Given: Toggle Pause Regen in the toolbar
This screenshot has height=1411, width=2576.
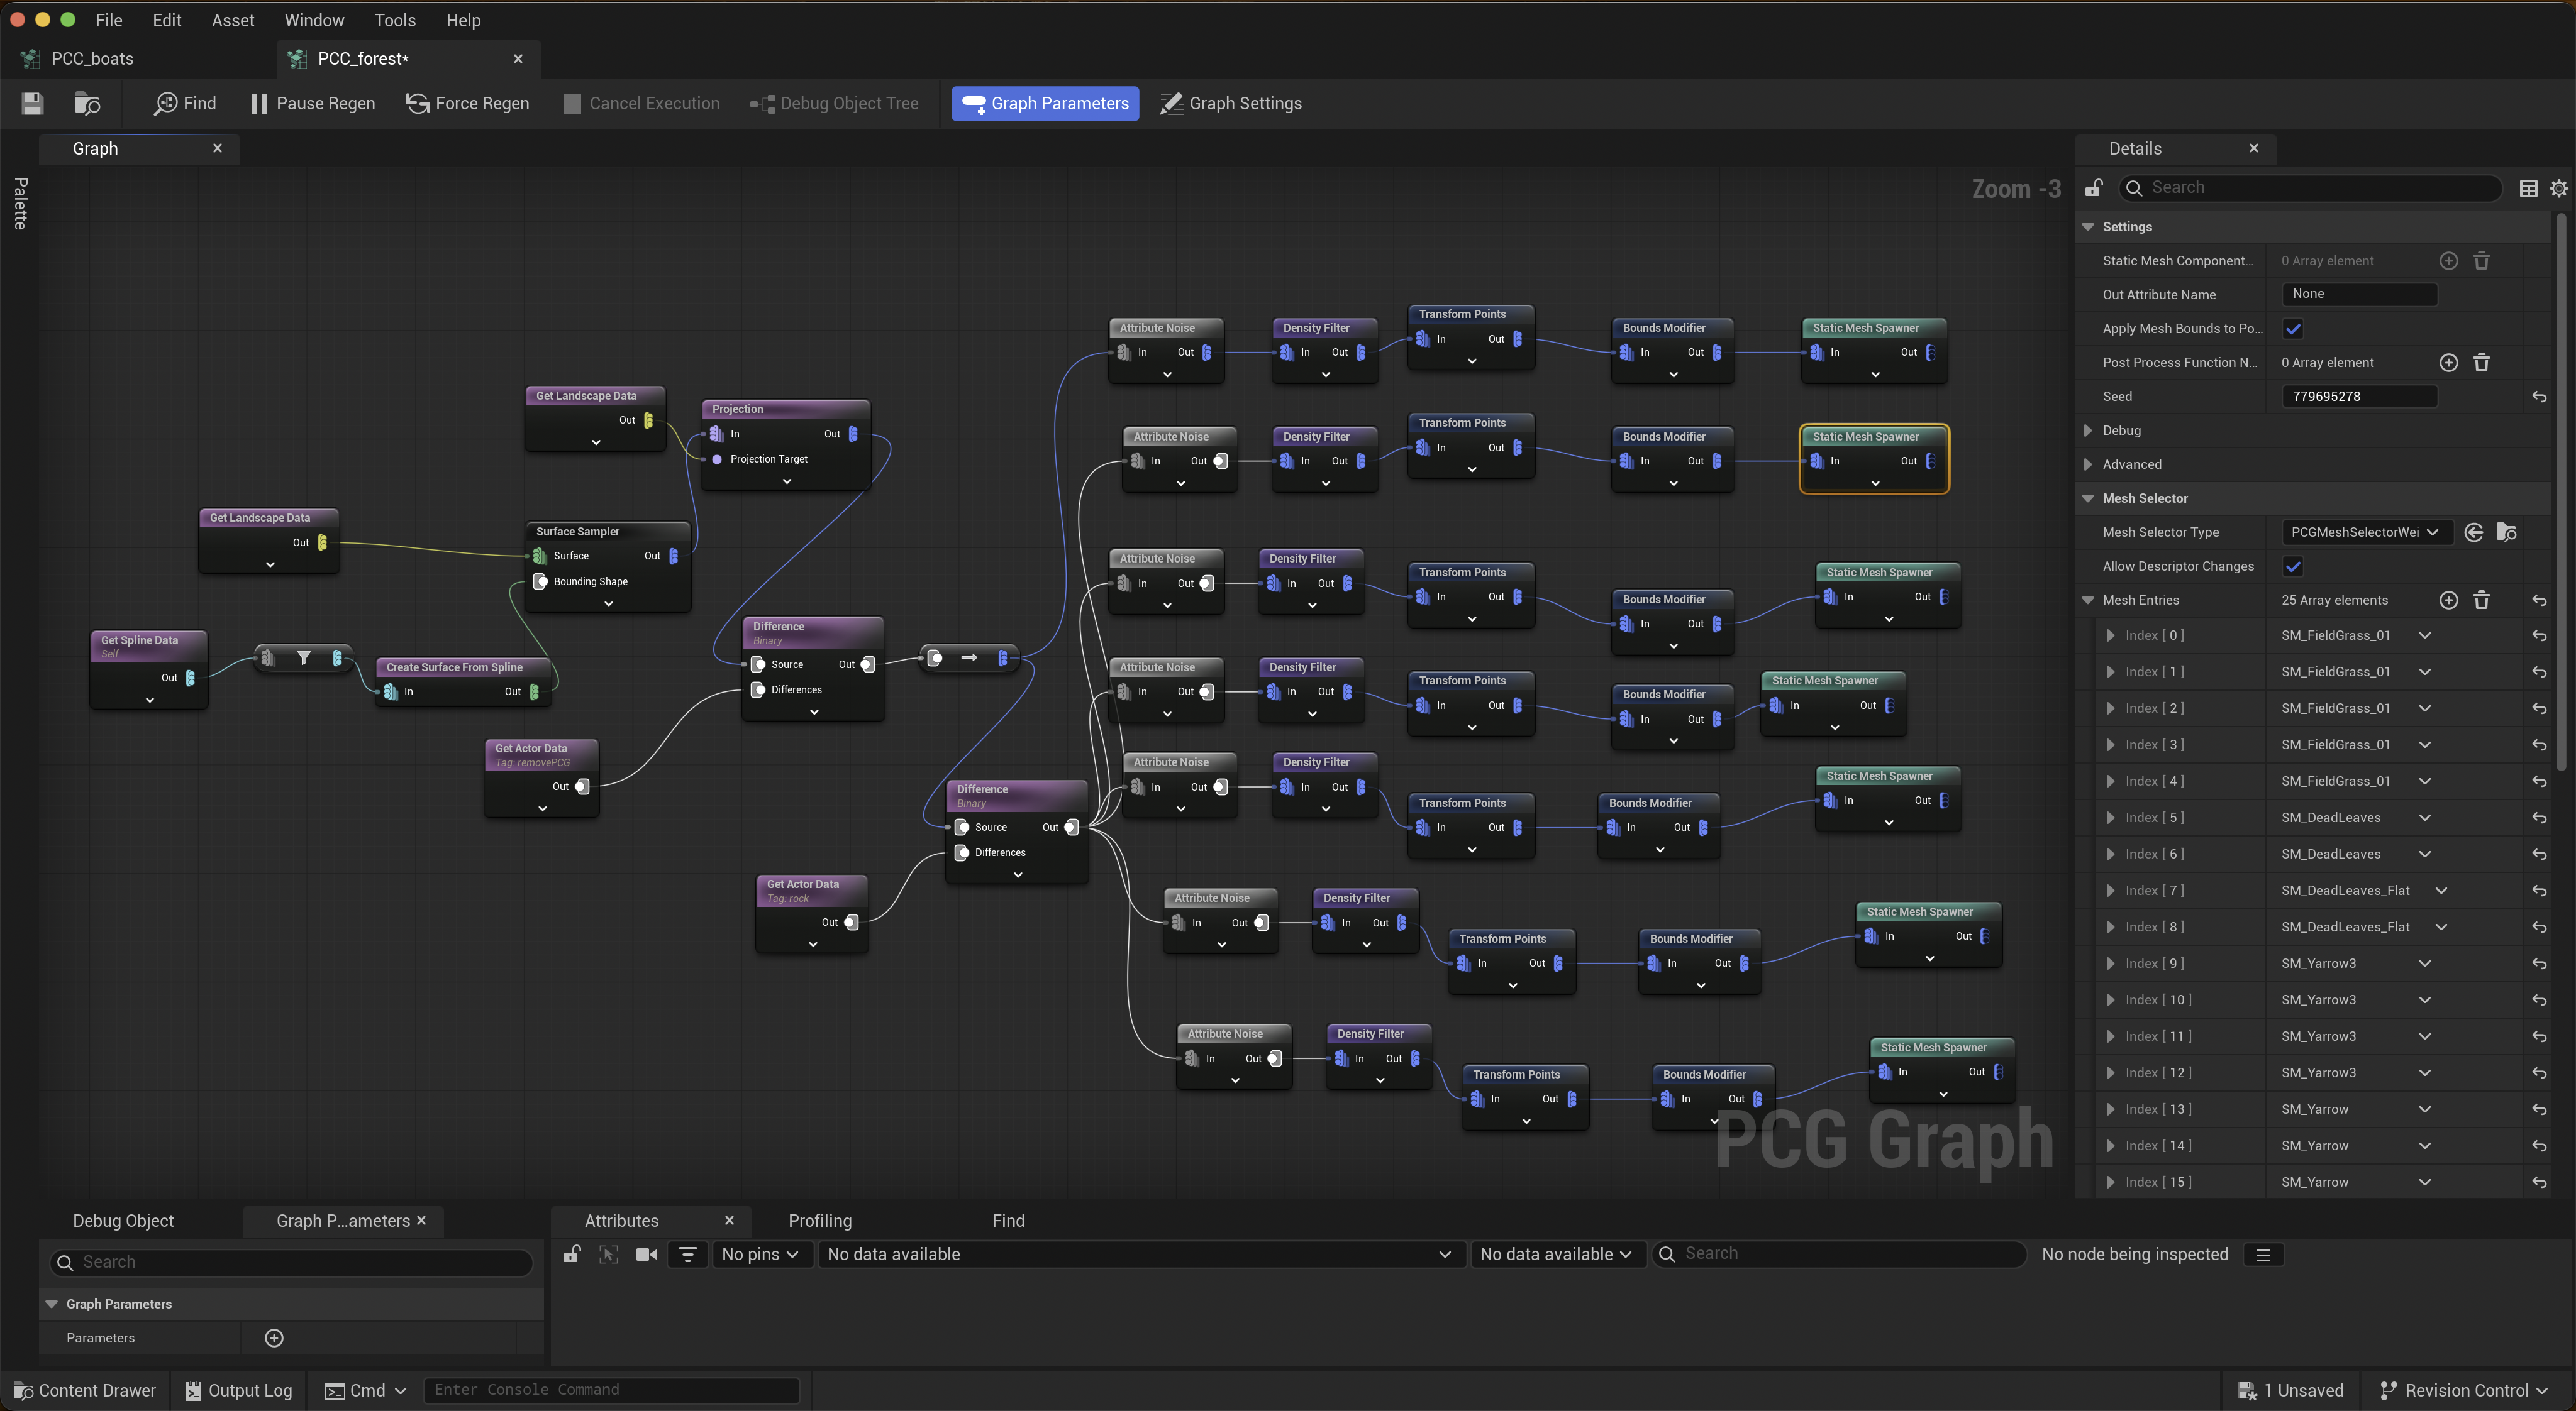Looking at the screenshot, I should pyautogui.click(x=312, y=104).
